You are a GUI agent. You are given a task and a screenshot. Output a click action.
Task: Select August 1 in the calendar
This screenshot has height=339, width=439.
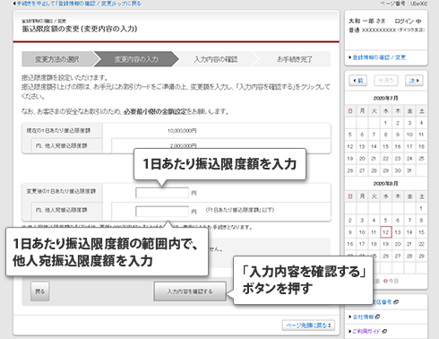click(x=421, y=208)
